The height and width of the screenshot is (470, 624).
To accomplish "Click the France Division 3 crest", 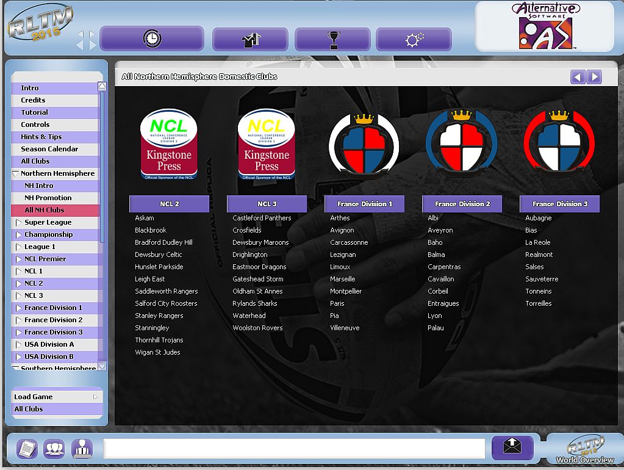I will pos(559,143).
